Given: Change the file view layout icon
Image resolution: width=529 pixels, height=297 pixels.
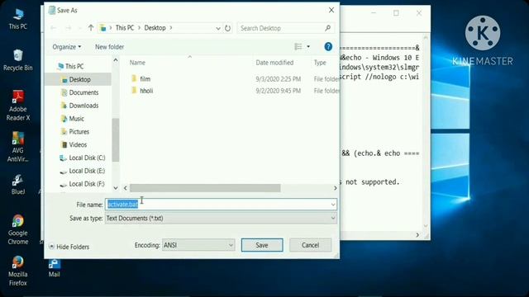Looking at the screenshot, I should click(x=298, y=46).
